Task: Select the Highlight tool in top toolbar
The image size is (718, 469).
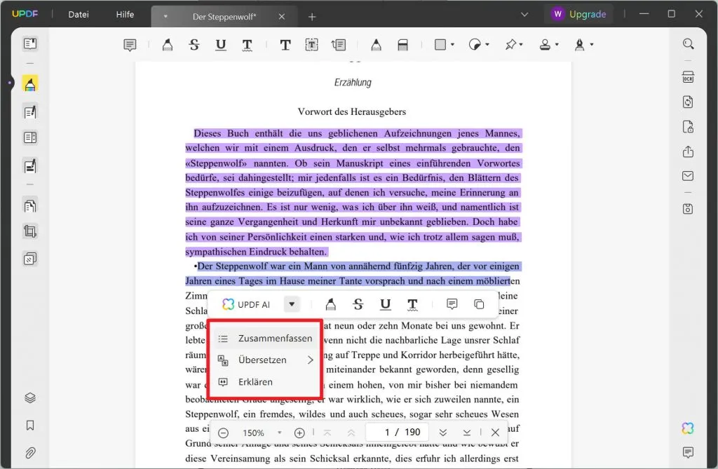Action: pos(168,45)
